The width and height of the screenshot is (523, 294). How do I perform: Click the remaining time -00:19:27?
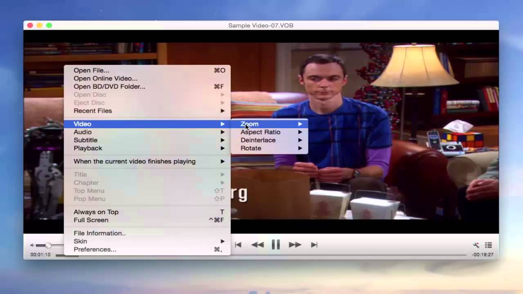coord(483,255)
